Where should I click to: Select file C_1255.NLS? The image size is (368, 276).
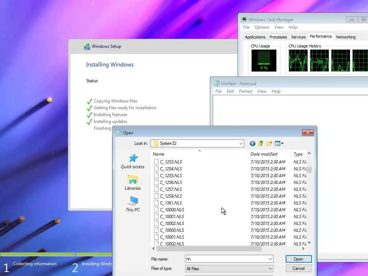click(171, 175)
